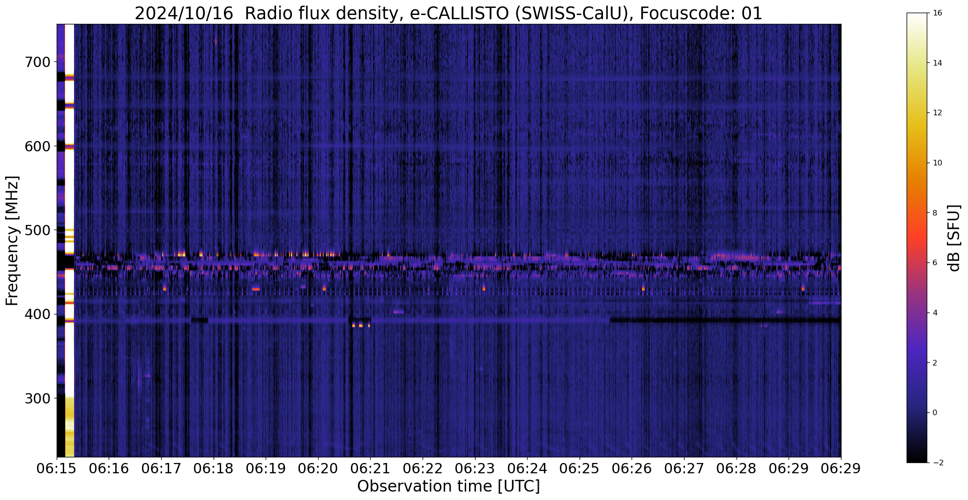The image size is (968, 500).
Task: Click the dB [SFU] colorbar label
Action: pyautogui.click(x=954, y=238)
